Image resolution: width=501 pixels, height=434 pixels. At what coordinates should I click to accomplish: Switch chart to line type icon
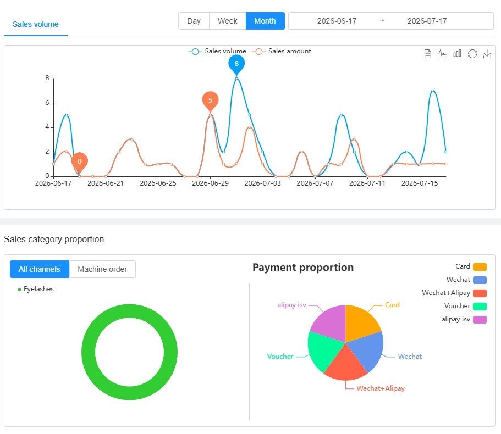point(442,54)
